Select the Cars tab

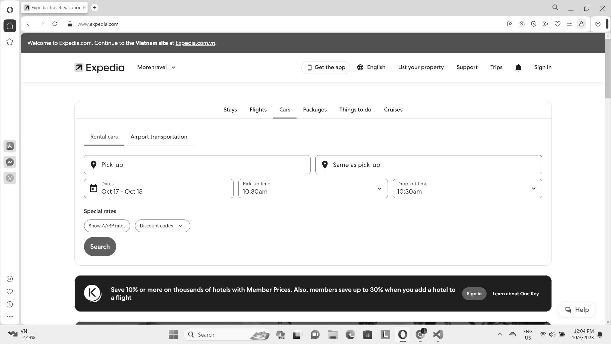(285, 110)
